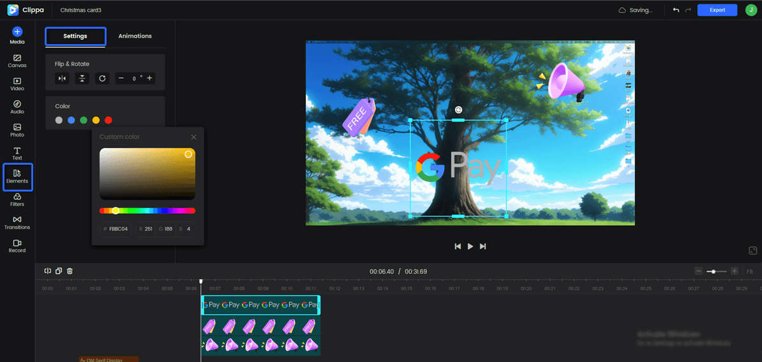
Task: Open the Elements panel
Action: pyautogui.click(x=17, y=177)
